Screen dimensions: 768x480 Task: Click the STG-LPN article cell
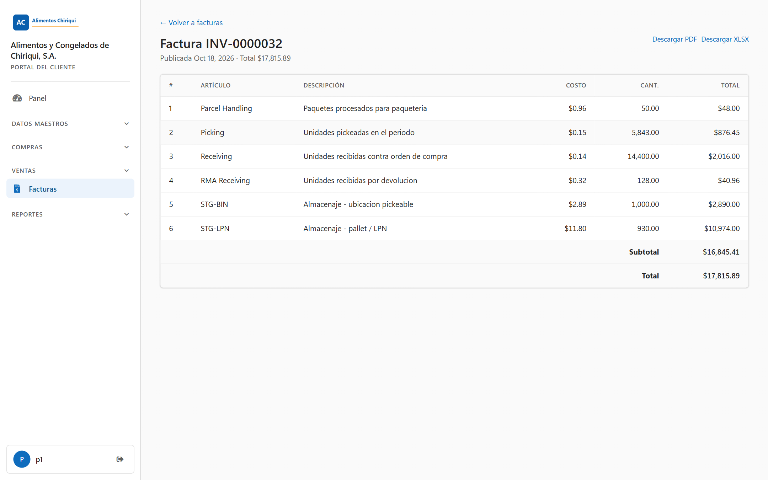click(215, 229)
